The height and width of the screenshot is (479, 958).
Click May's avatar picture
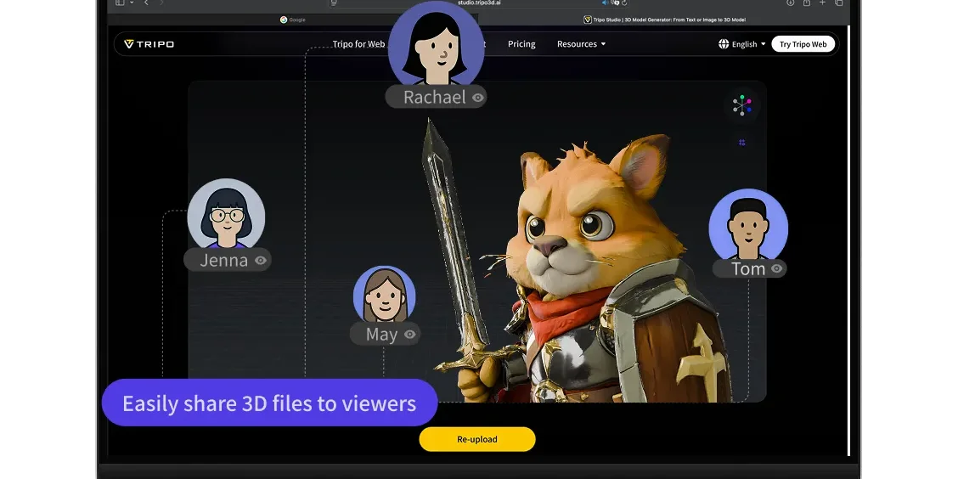click(384, 295)
